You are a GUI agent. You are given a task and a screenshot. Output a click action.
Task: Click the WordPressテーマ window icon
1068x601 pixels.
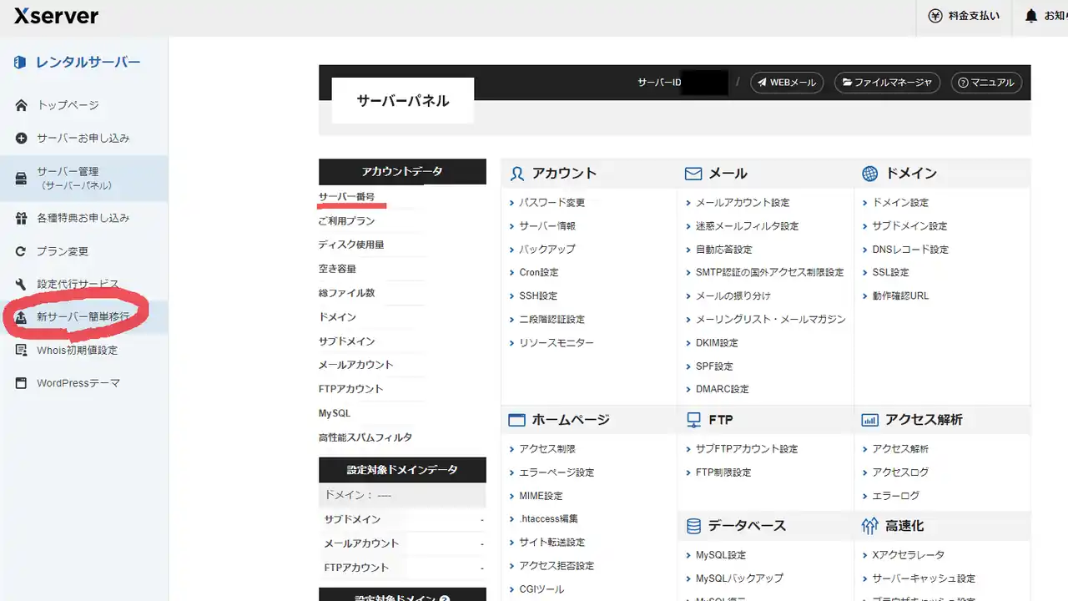pyautogui.click(x=22, y=383)
